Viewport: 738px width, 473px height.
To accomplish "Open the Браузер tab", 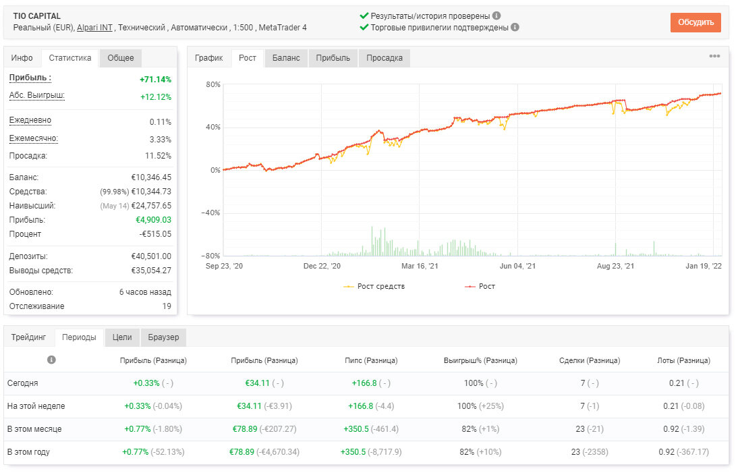I will coord(163,337).
